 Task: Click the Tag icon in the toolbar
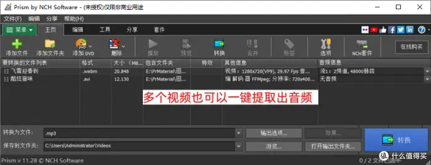point(289,44)
